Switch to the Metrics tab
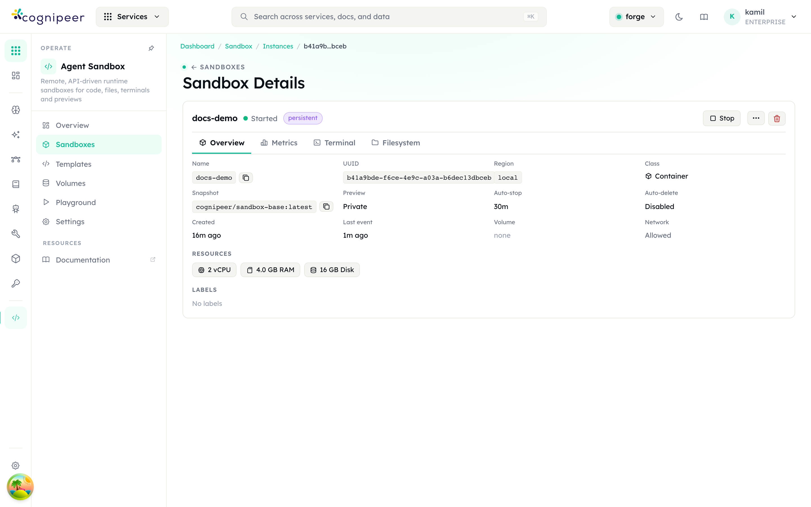Viewport: 811px width, 507px height. (x=279, y=143)
